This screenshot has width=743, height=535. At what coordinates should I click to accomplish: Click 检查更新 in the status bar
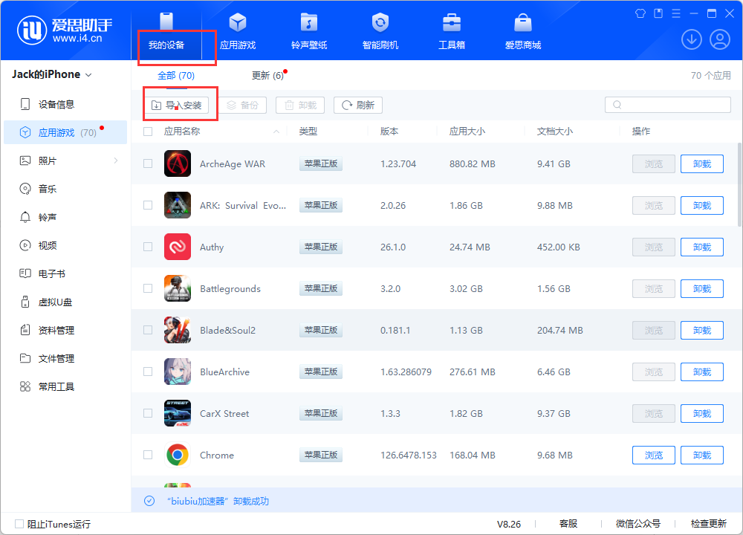[708, 524]
